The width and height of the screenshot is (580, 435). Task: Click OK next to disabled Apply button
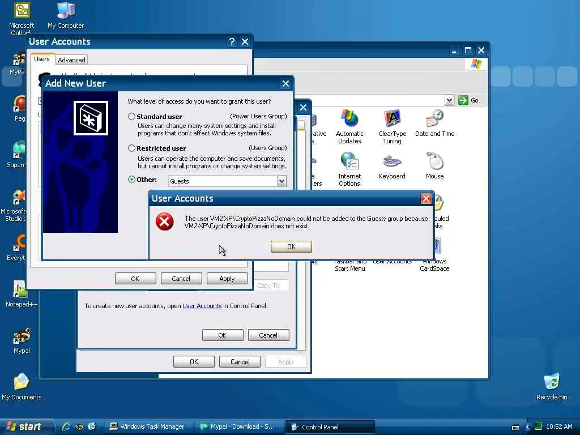point(194,362)
